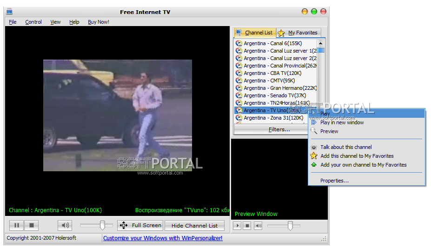The height and width of the screenshot is (249, 431).
Task: Choose Talk about this channel
Action: click(367, 147)
